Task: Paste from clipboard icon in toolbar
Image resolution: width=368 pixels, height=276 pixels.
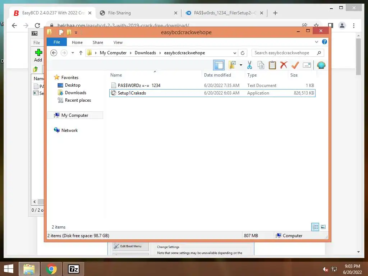Action: [272, 65]
